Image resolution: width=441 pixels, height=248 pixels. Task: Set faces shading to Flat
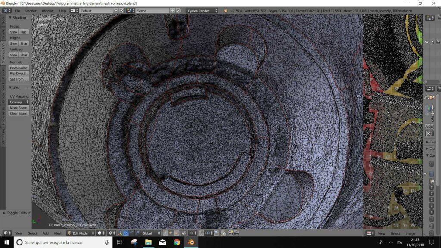click(24, 32)
